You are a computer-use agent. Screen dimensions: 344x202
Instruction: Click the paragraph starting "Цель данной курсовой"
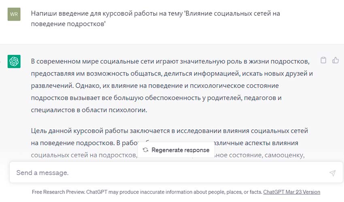tap(169, 131)
